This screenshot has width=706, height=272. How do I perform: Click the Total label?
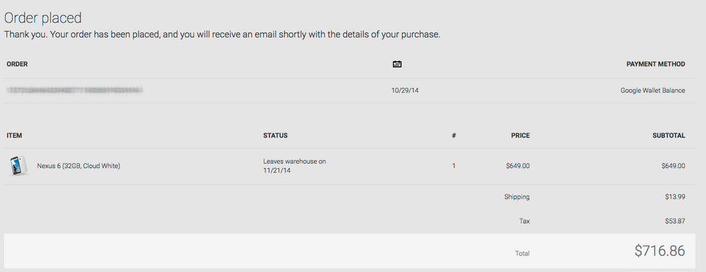523,253
